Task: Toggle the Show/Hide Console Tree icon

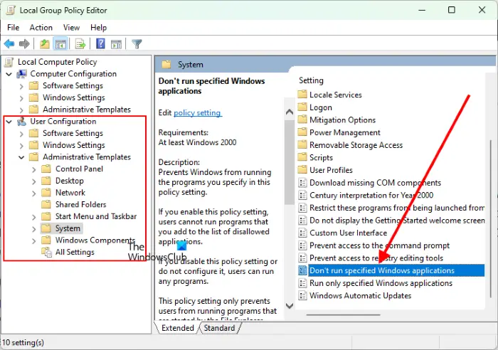Action: pyautogui.click(x=60, y=43)
